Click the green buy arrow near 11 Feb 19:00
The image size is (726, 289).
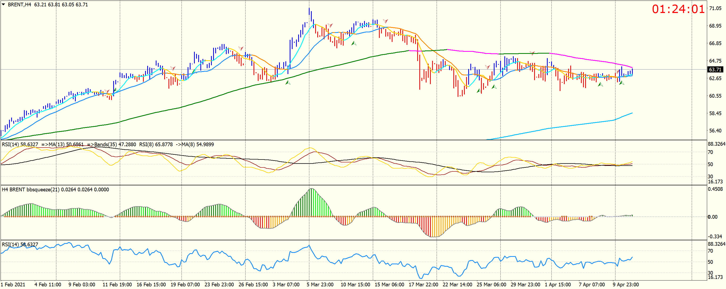115,90
